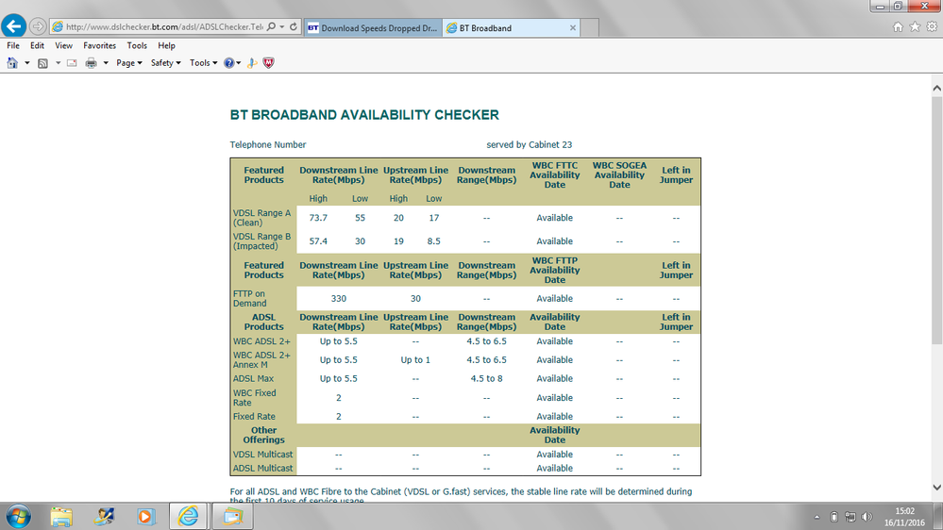943x530 pixels.
Task: Click the blue Help question mark icon
Action: (228, 63)
